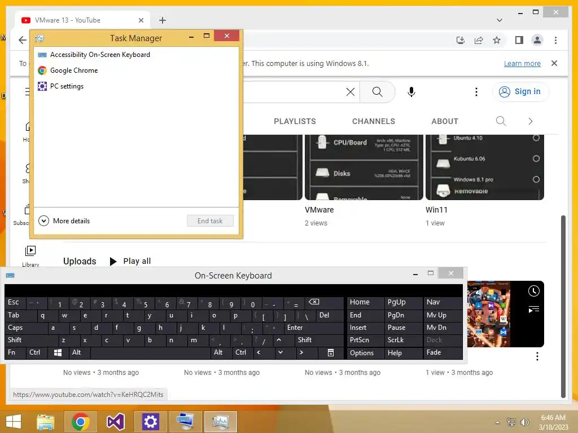
Task: Click Play all next to Uploads
Action: 130,261
